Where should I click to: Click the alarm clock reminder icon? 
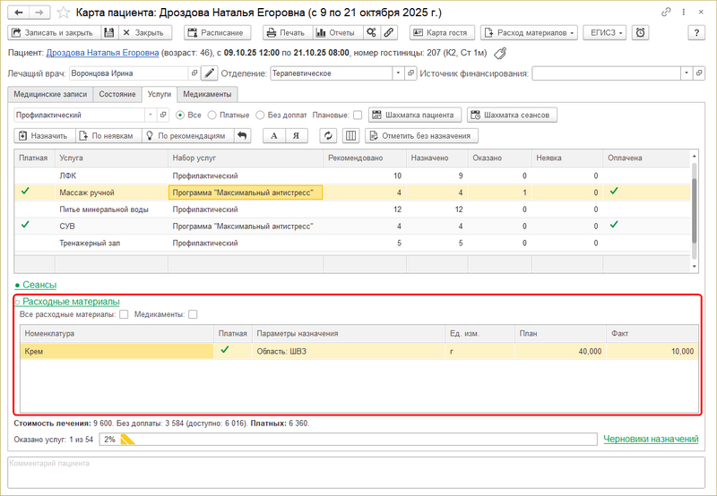click(x=641, y=32)
